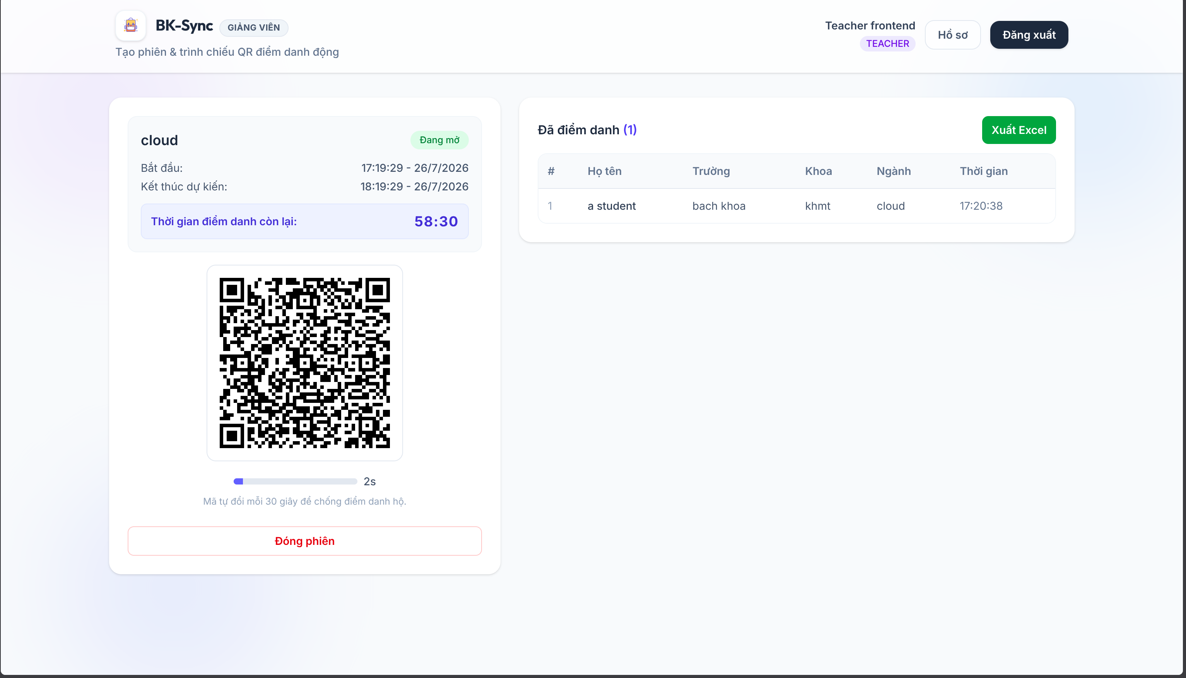The height and width of the screenshot is (678, 1186).
Task: Open the Hồ sơ profile page
Action: pyautogui.click(x=952, y=35)
